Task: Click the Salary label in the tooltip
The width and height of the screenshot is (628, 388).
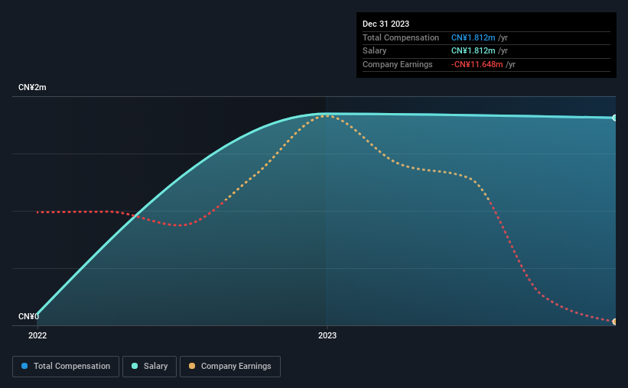Action: pyautogui.click(x=375, y=51)
